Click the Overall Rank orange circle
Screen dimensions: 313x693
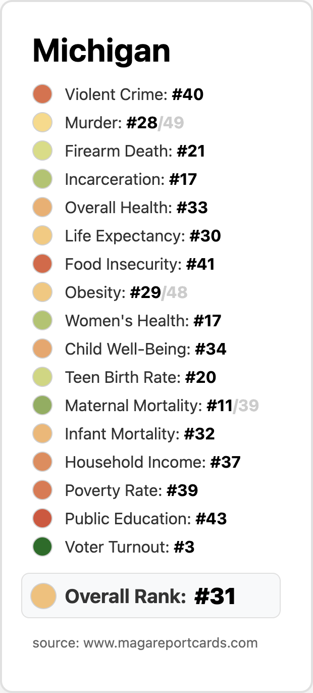[43, 596]
